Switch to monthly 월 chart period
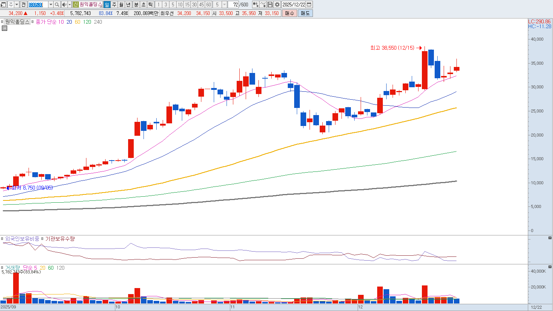 point(121,5)
